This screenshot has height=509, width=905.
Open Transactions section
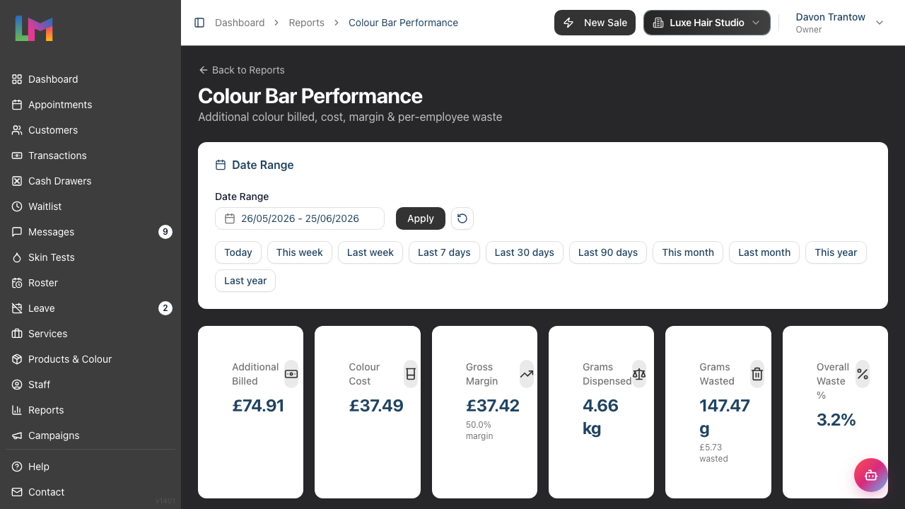click(90, 156)
